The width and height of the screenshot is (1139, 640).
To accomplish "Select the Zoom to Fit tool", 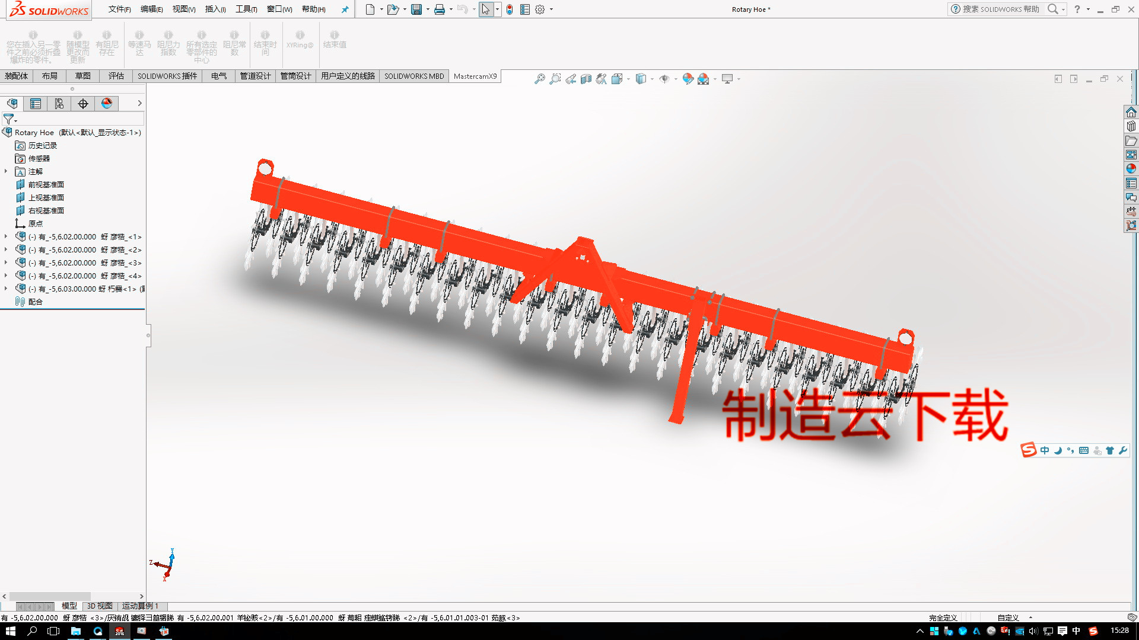I will 539,78.
